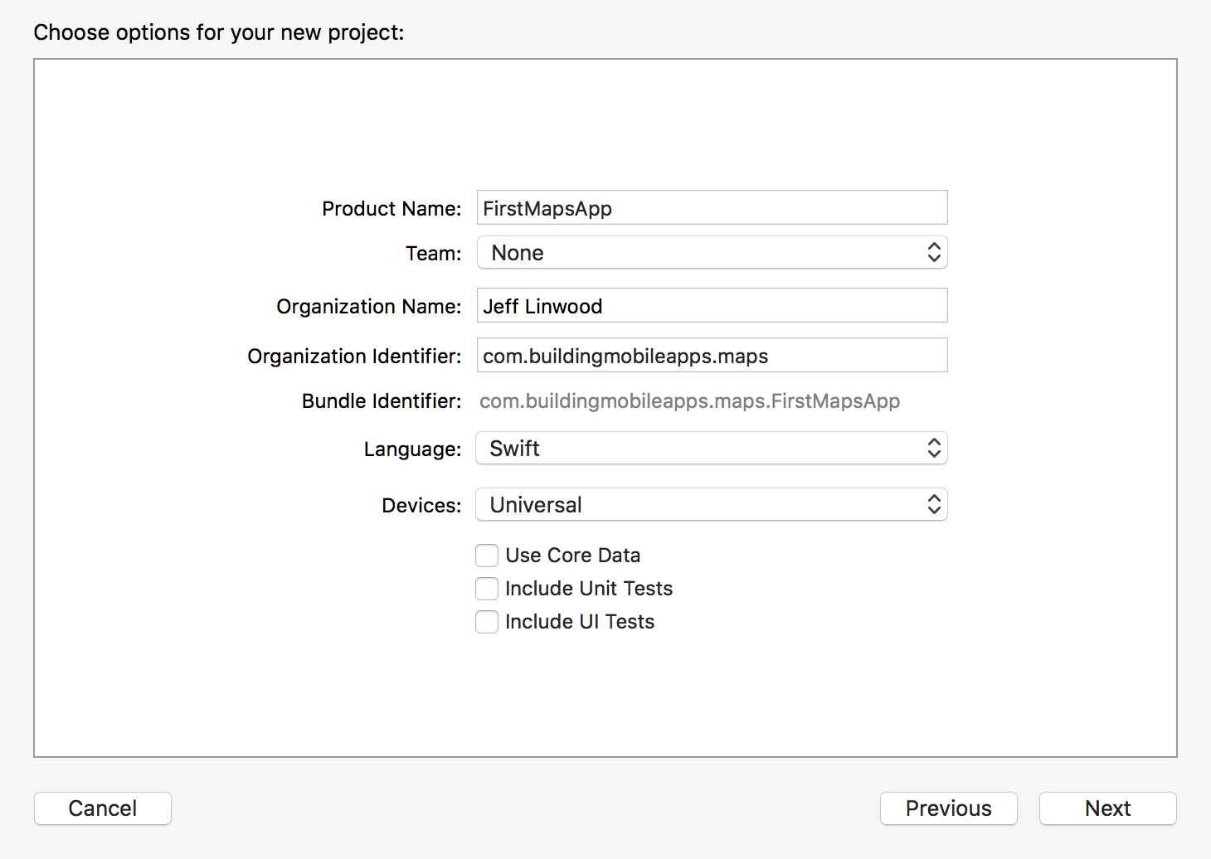
Task: Click the Language popup's chevron icon
Action: 934,448
